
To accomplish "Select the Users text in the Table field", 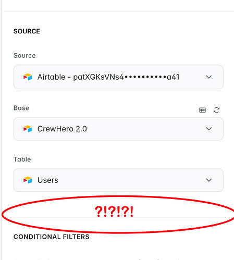I will tap(48, 180).
